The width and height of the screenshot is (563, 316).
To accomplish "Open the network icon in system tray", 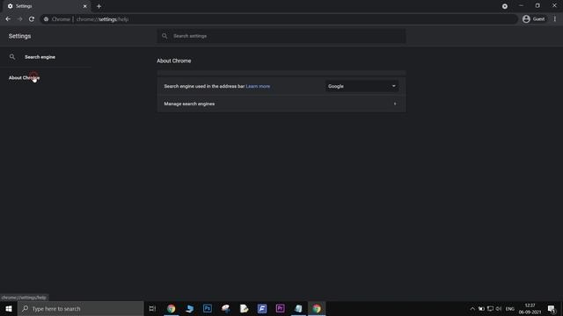I will [490, 309].
